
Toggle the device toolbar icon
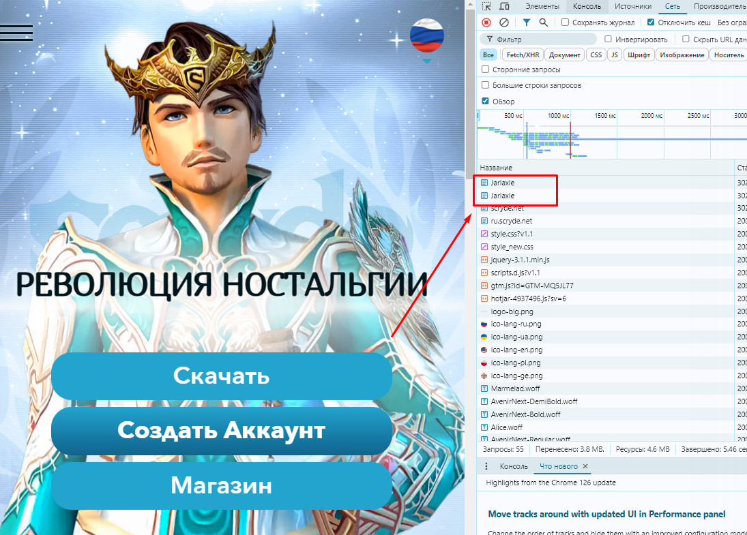pos(504,7)
